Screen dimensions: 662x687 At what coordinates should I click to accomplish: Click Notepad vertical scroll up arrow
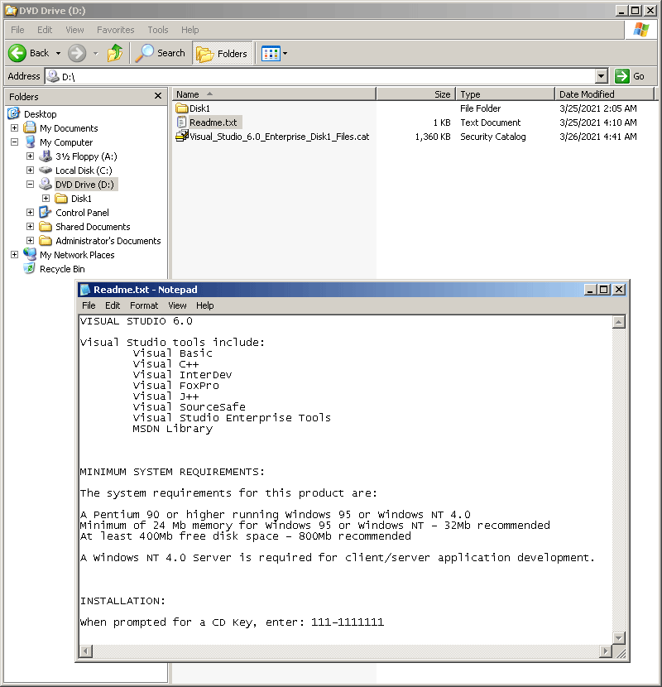coord(619,323)
